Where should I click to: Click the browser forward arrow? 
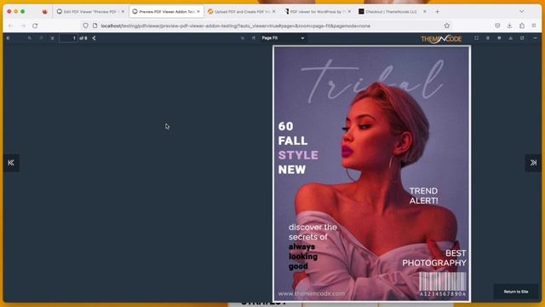[x=23, y=26]
